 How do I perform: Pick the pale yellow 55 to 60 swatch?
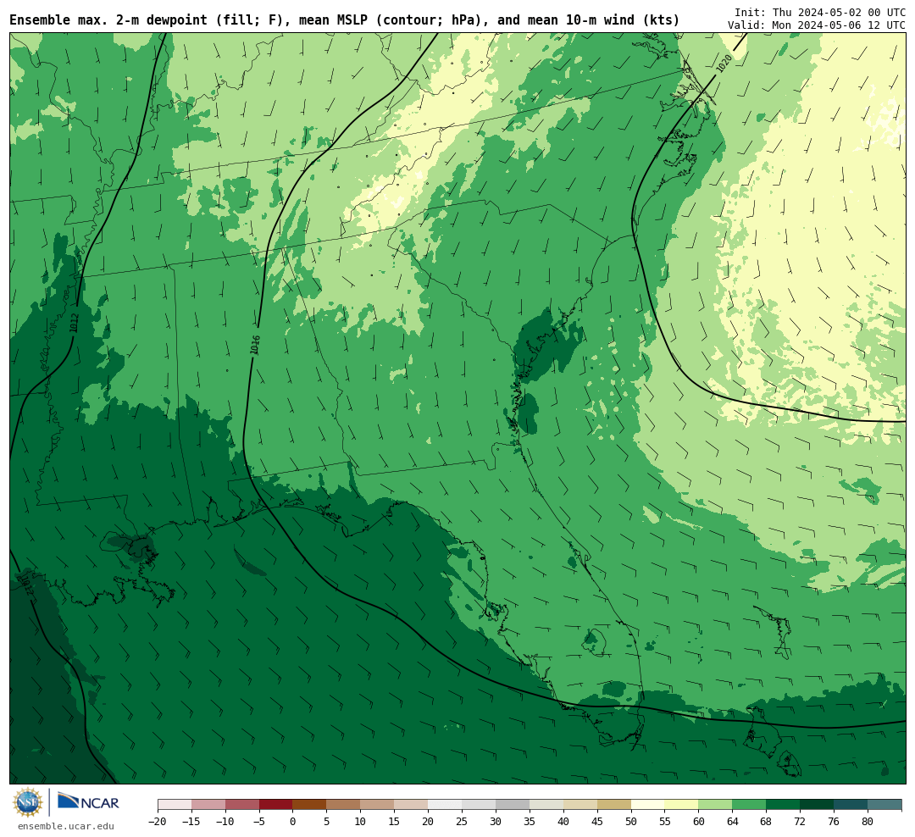tap(682, 805)
